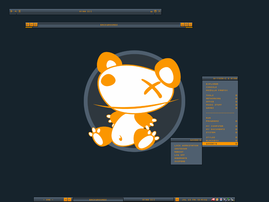269x202 pixels.
Task: Open the Blackbox submenu
Action: pos(220,140)
